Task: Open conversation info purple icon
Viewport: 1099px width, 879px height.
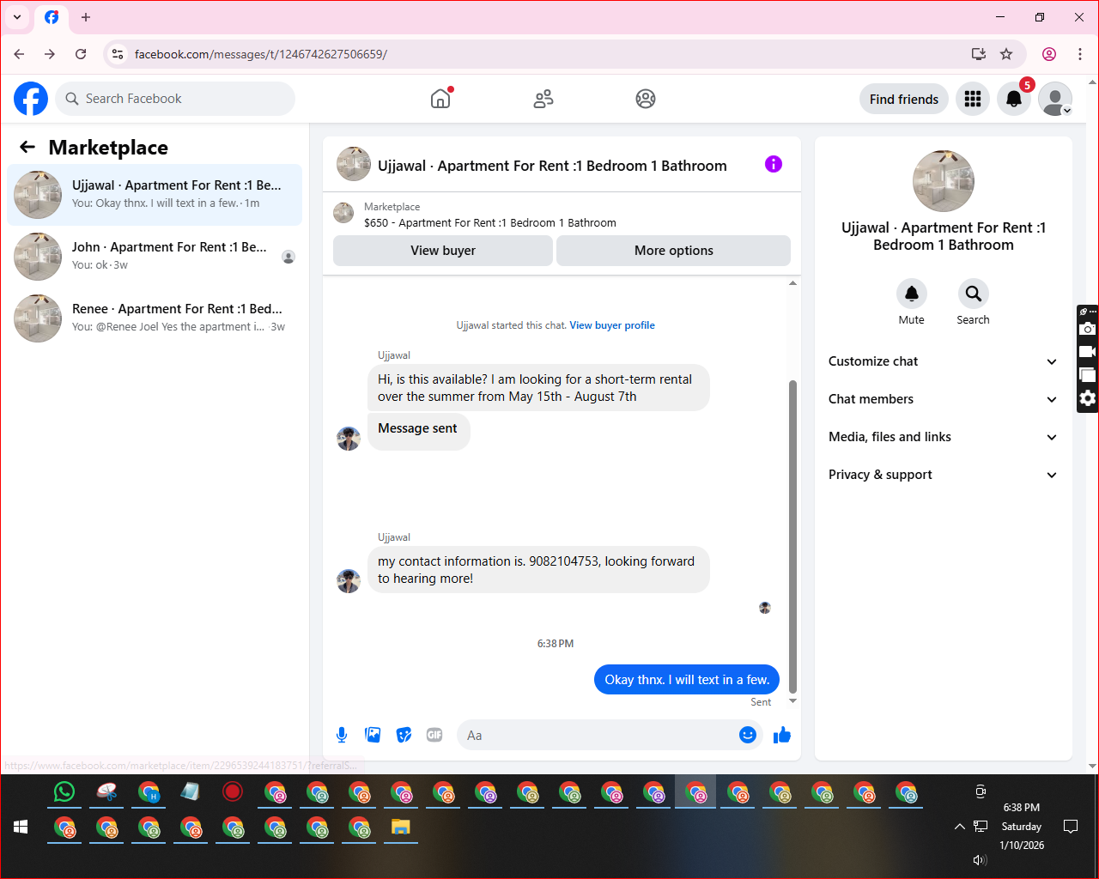Action: (x=774, y=164)
